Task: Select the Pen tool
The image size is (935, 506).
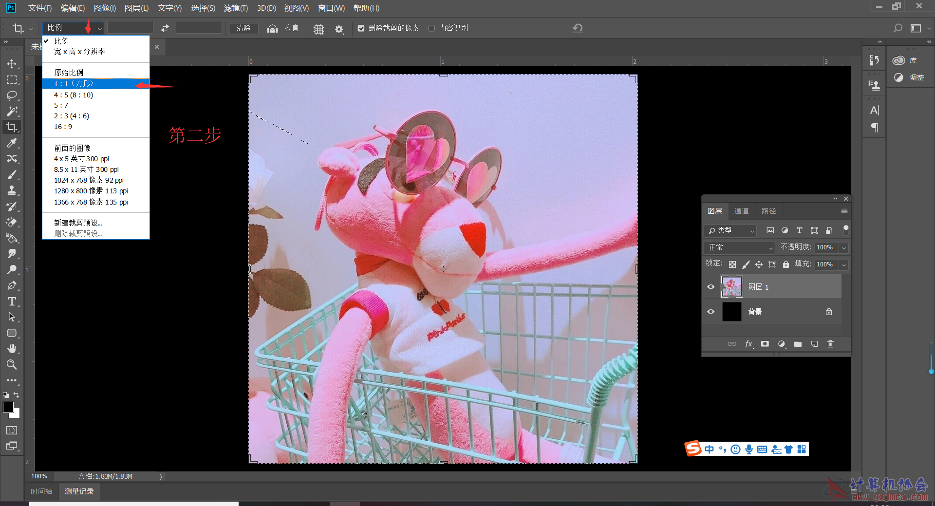Action: (12, 285)
